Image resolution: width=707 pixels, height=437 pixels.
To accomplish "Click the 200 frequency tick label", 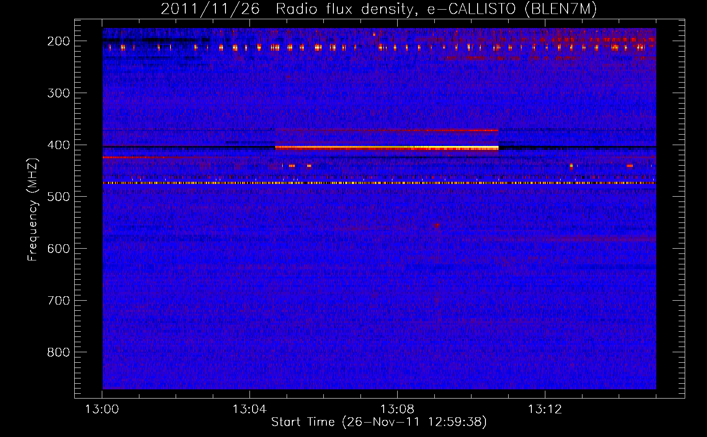I will [x=58, y=41].
